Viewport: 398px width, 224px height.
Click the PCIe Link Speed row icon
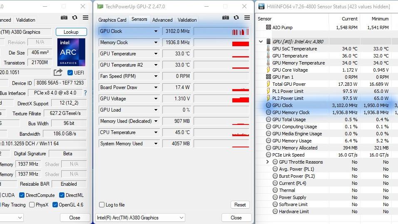[268, 154]
